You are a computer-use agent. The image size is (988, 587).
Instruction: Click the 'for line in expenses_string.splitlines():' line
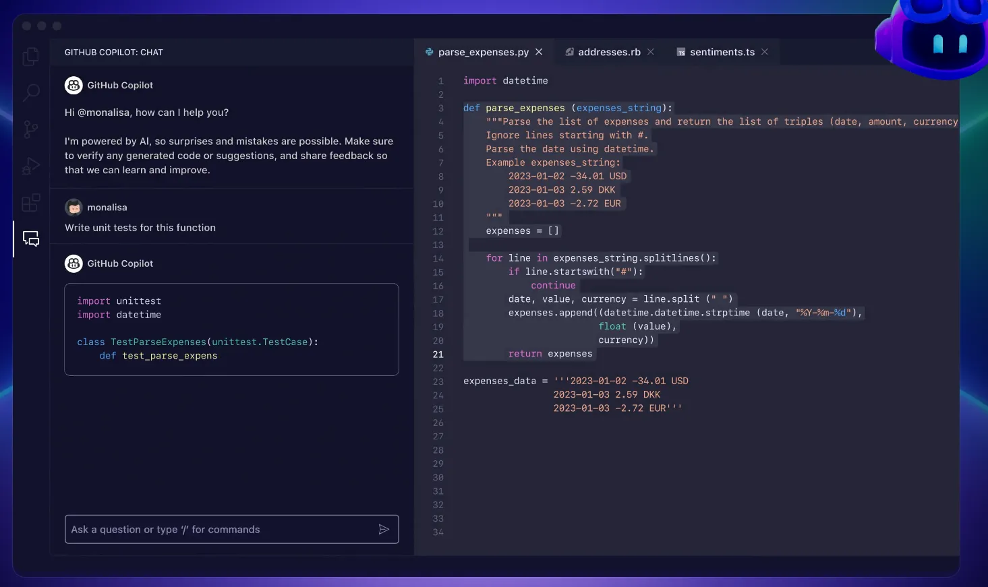pyautogui.click(x=601, y=258)
